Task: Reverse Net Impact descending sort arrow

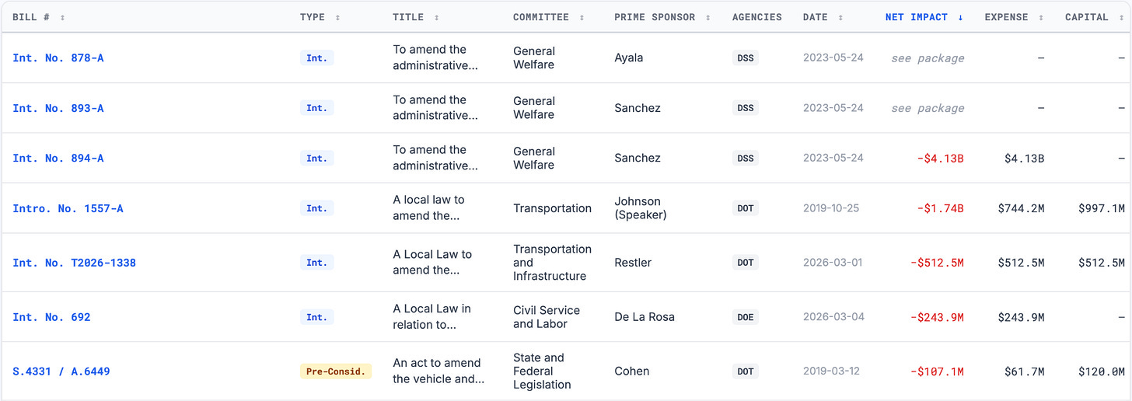Action: coord(960,17)
